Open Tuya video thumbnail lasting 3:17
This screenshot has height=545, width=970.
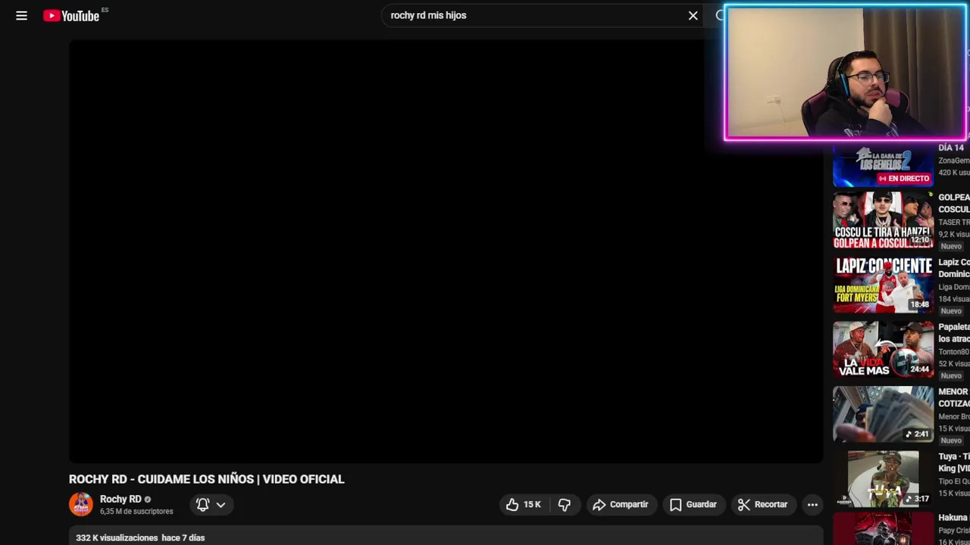tap(884, 479)
